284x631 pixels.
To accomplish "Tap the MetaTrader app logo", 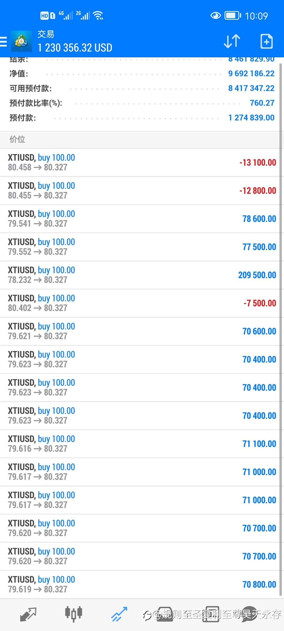I will [x=21, y=41].
